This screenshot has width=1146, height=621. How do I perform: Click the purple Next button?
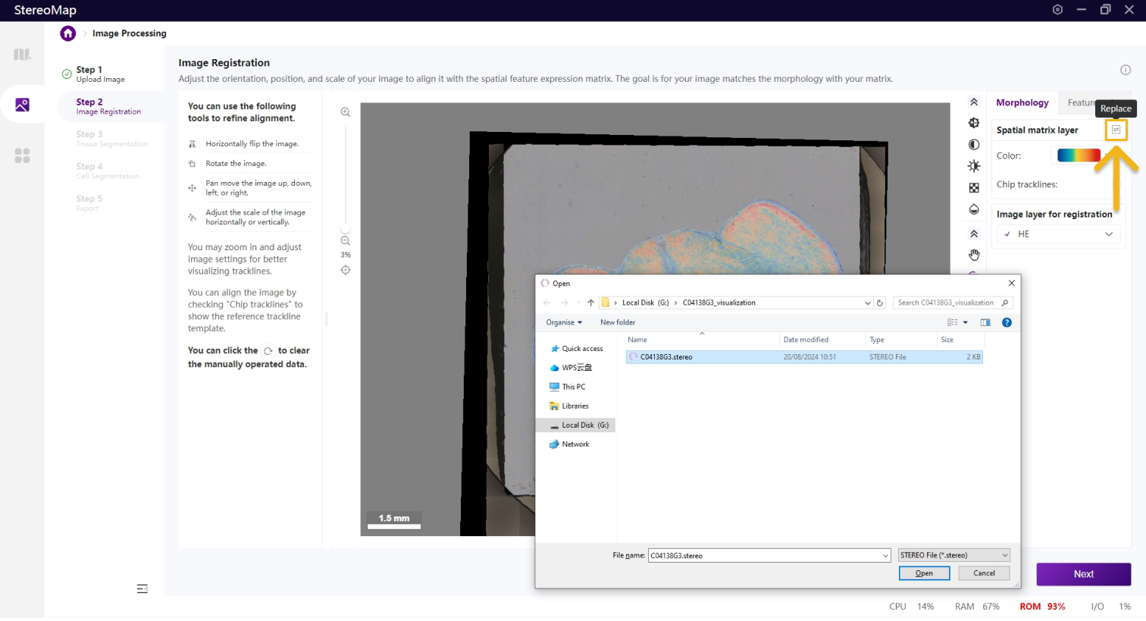[1083, 574]
